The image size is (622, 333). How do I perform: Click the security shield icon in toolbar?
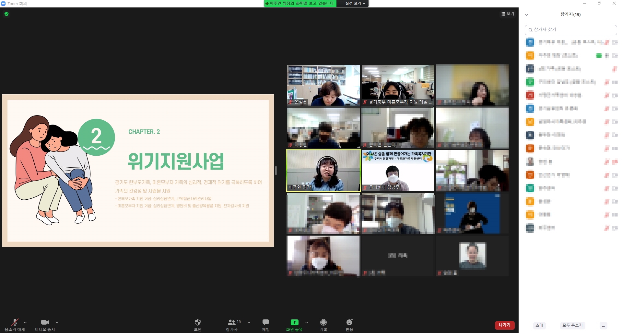tap(197, 322)
